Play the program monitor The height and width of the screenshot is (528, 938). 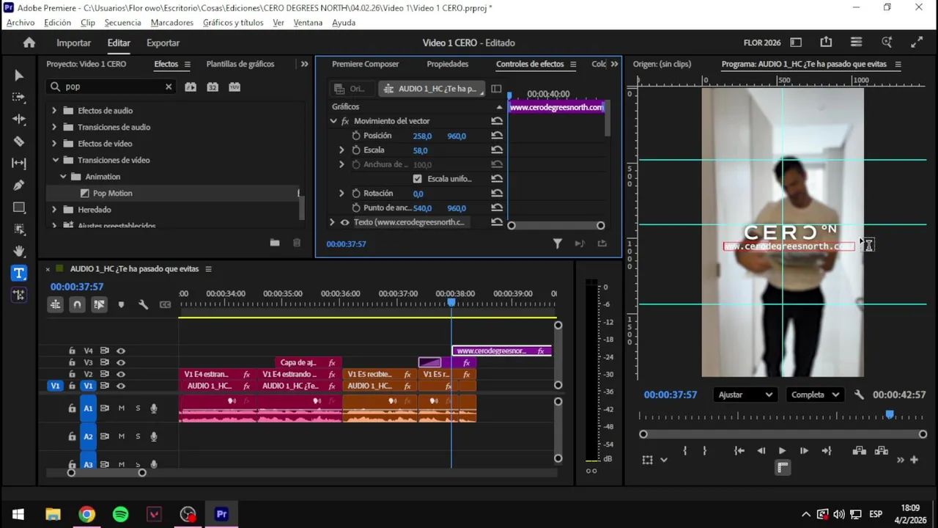[782, 451]
